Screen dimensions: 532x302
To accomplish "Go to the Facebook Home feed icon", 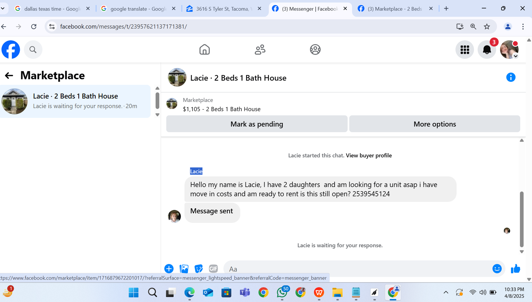I will click(x=205, y=50).
